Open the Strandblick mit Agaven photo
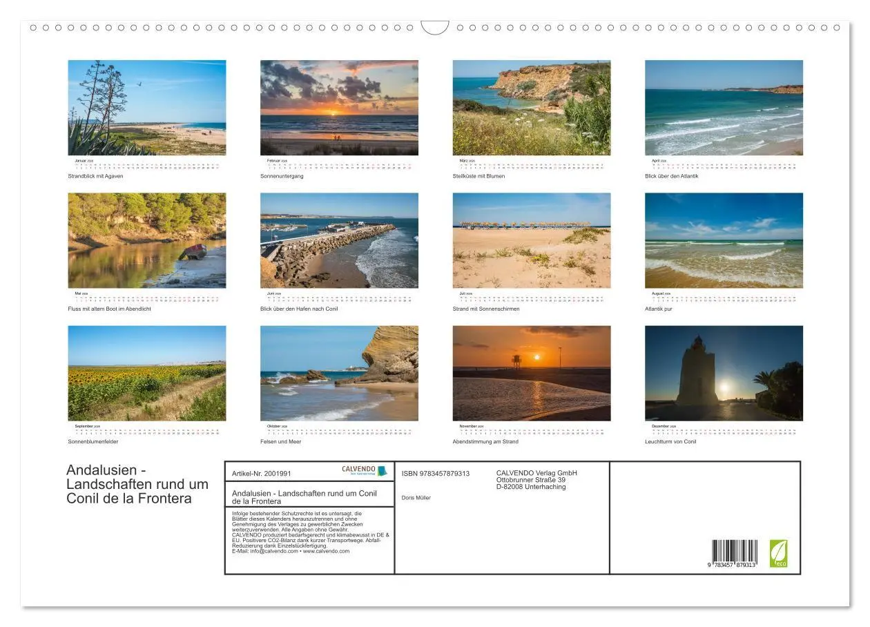The image size is (870, 627). (x=147, y=108)
